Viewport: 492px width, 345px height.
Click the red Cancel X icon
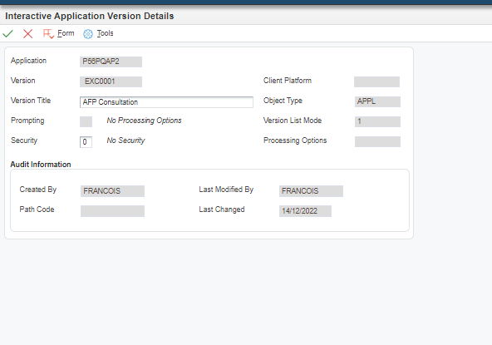point(28,33)
